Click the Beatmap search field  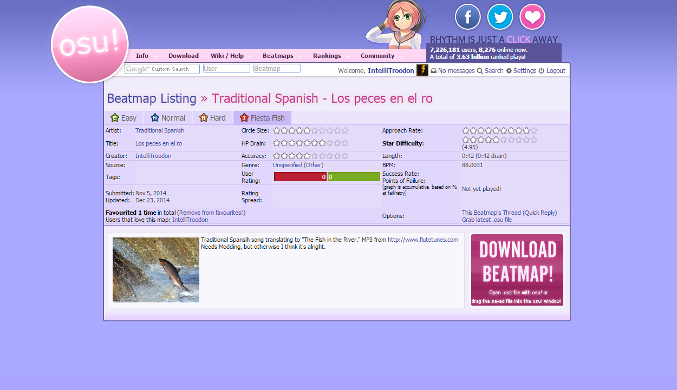(277, 69)
